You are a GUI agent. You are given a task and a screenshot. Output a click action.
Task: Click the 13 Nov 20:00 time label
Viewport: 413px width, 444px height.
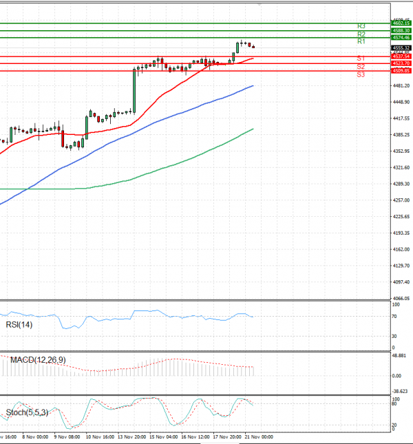point(132,437)
